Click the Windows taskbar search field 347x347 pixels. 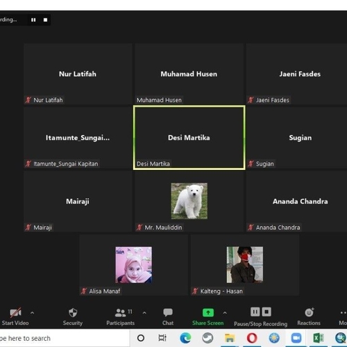click(x=65, y=338)
